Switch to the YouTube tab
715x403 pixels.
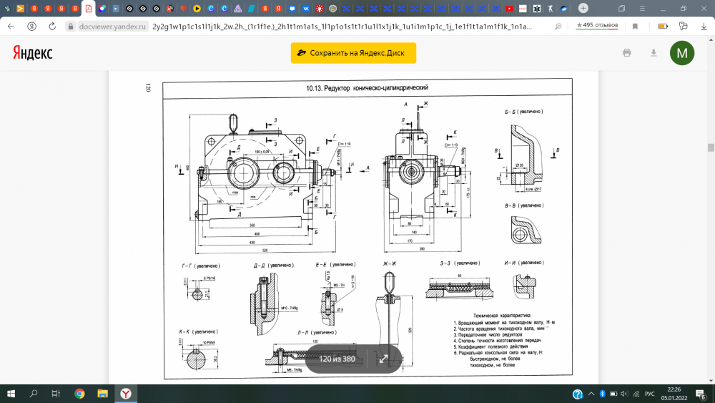coord(509,9)
